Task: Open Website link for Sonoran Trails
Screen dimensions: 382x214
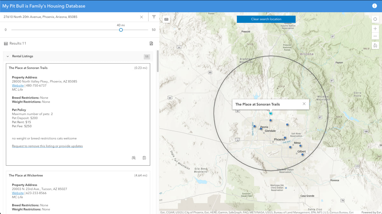Action: 18,86
